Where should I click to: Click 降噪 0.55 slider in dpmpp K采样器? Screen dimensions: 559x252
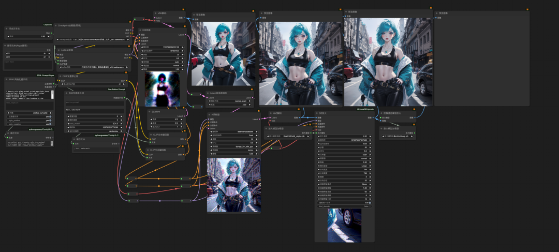pos(233,154)
